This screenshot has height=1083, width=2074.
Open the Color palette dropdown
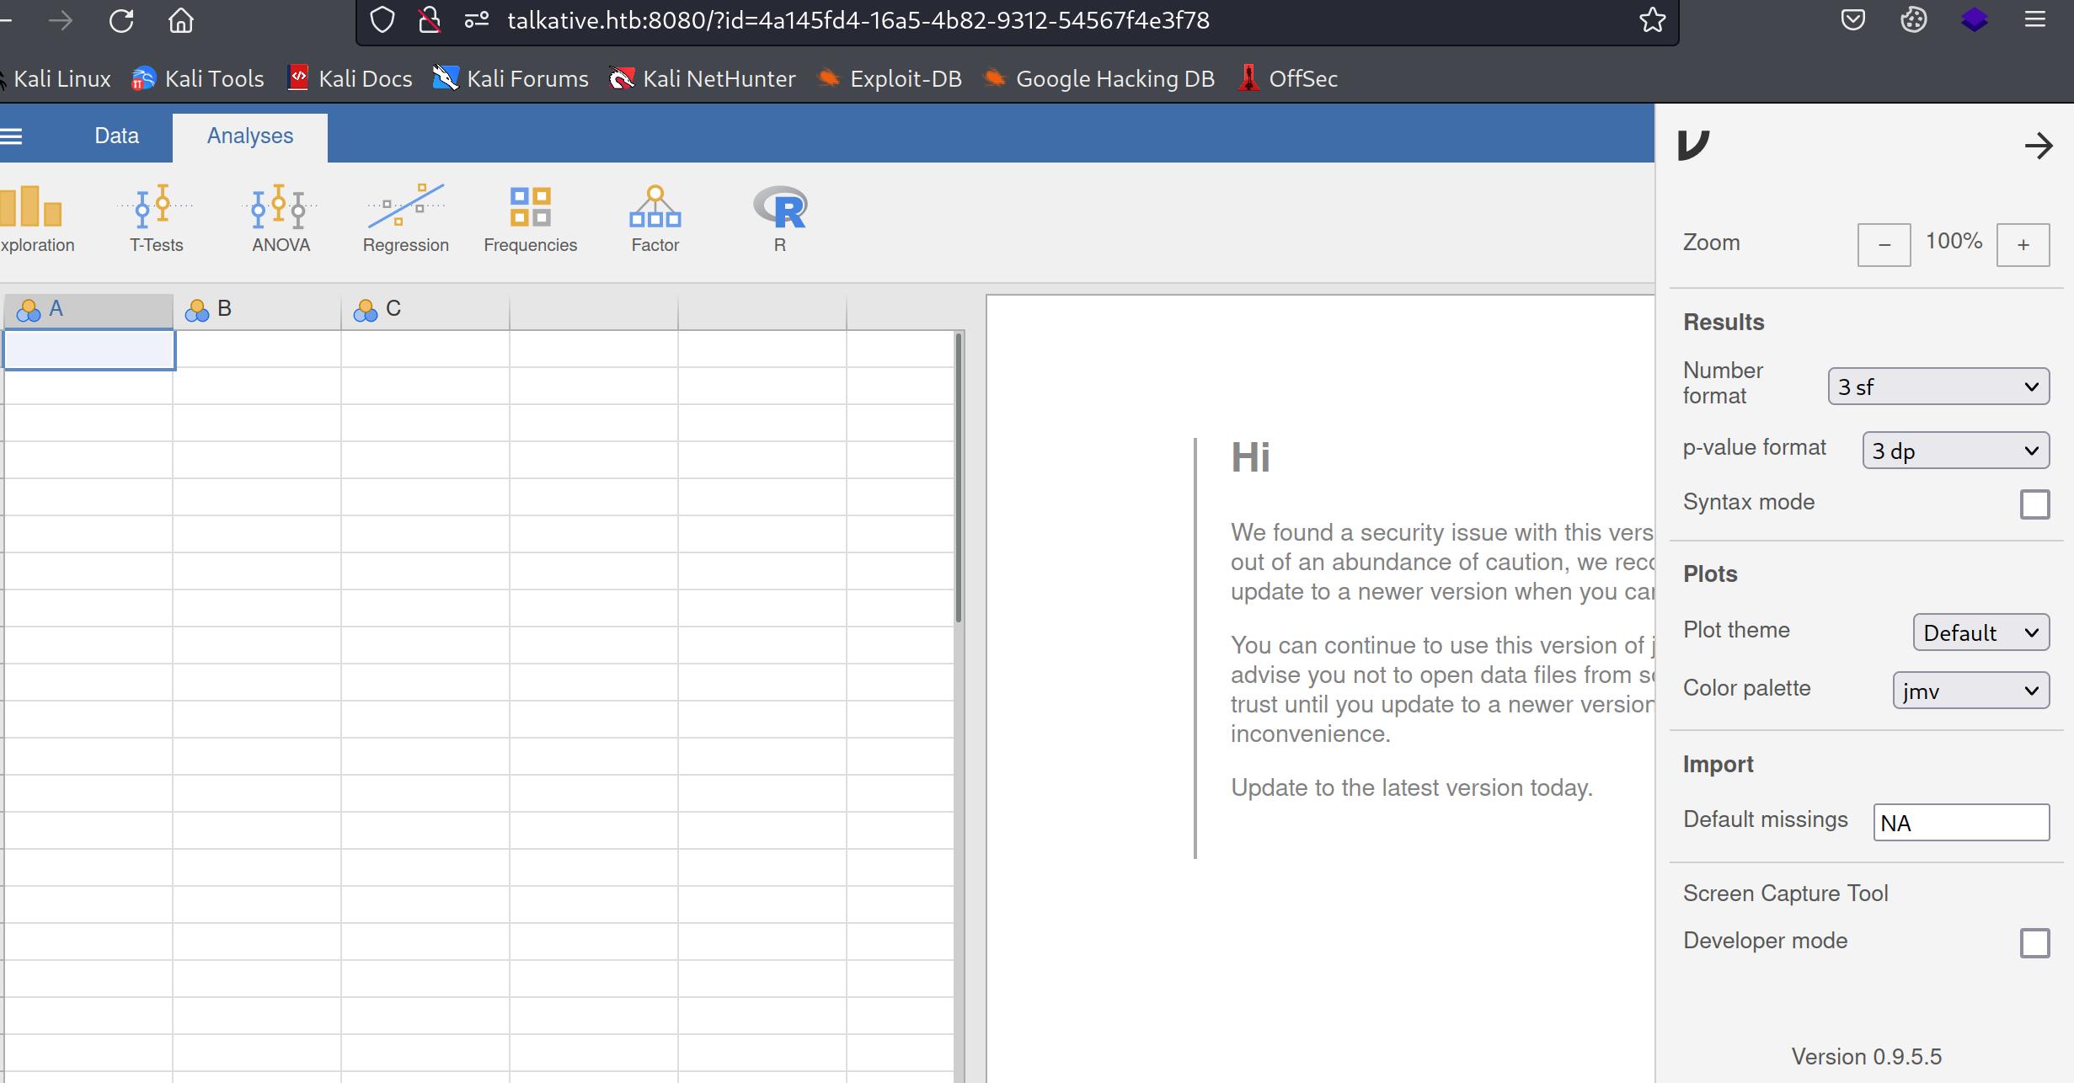tap(1970, 691)
